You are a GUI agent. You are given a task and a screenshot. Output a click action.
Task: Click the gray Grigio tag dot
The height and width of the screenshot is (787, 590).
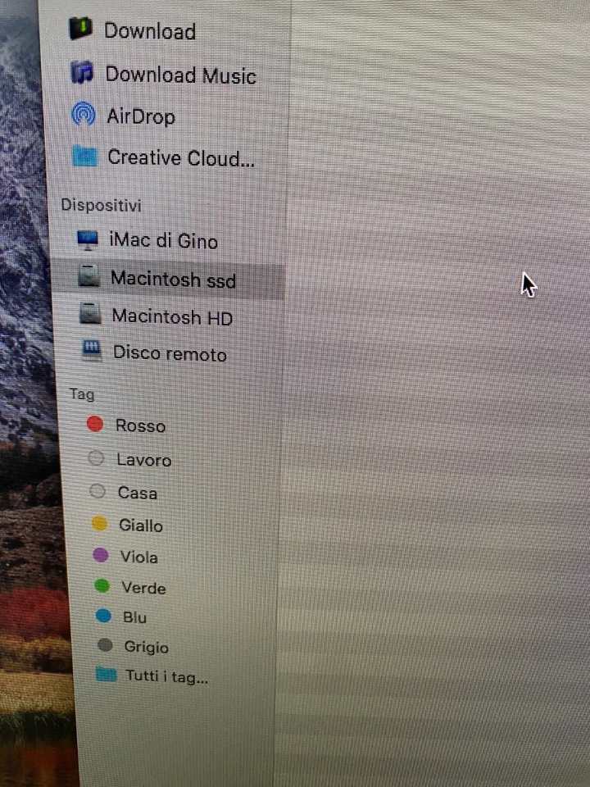tap(105, 645)
